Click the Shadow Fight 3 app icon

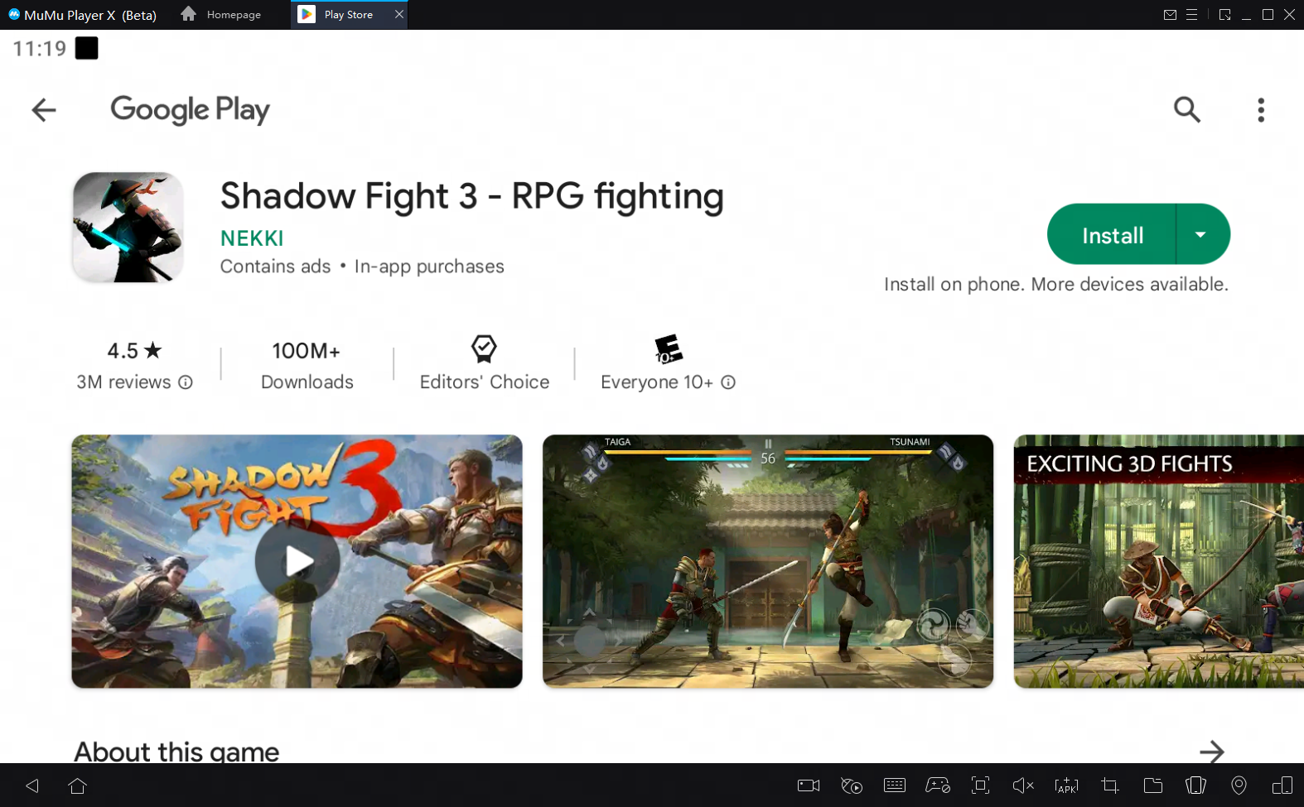coord(128,228)
